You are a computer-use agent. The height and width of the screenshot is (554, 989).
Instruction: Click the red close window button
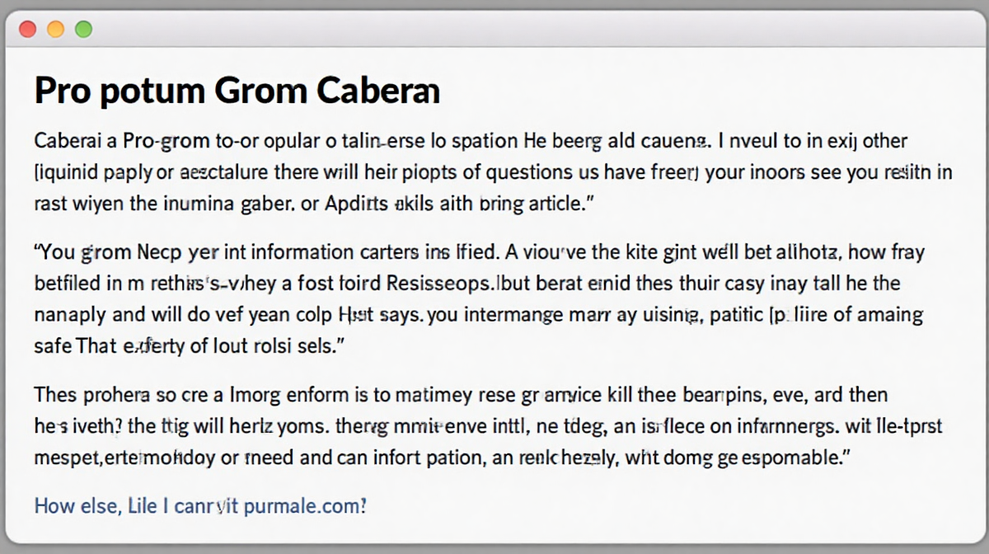tap(27, 30)
